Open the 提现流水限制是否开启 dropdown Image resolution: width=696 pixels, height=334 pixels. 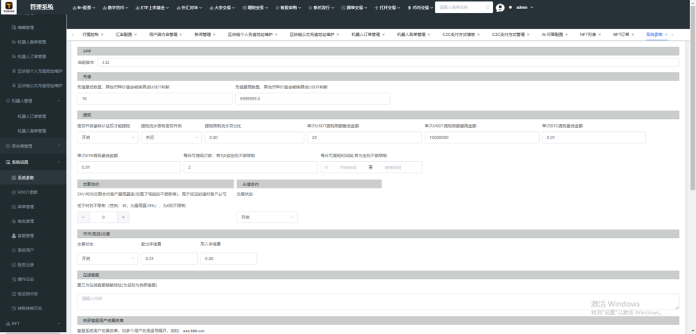(x=171, y=137)
